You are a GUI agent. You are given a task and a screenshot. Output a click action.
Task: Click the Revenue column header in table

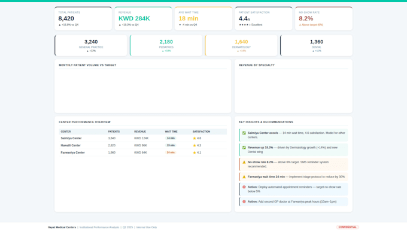tap(140, 132)
